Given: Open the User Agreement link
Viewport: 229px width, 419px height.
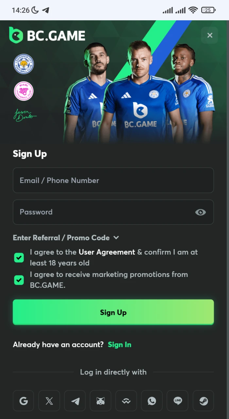Looking at the screenshot, I should point(107,252).
